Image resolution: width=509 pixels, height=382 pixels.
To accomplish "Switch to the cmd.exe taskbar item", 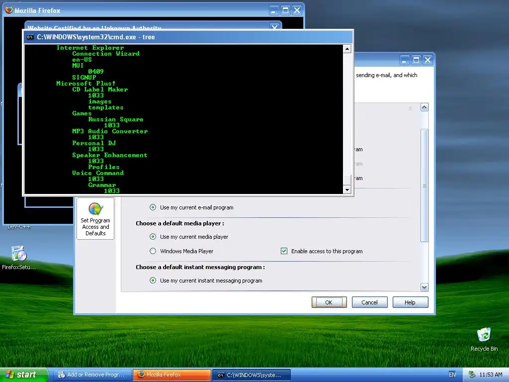I will [251, 375].
